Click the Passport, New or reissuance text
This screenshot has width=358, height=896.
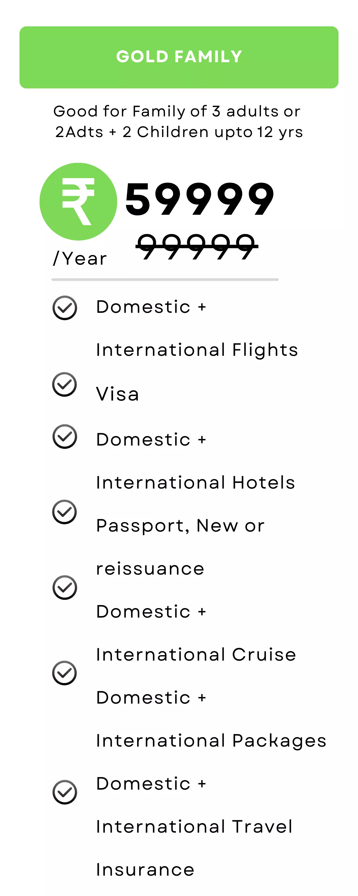point(180,547)
